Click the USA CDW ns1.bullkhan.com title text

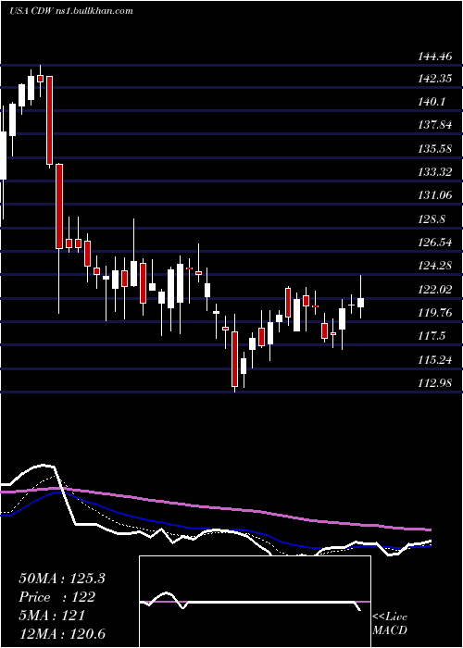point(71,11)
